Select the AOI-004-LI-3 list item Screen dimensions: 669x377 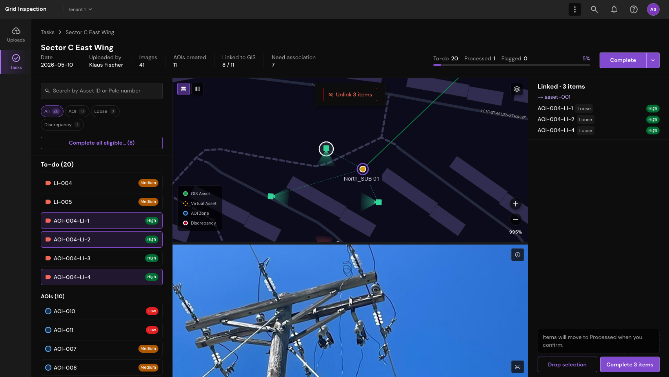coord(102,258)
